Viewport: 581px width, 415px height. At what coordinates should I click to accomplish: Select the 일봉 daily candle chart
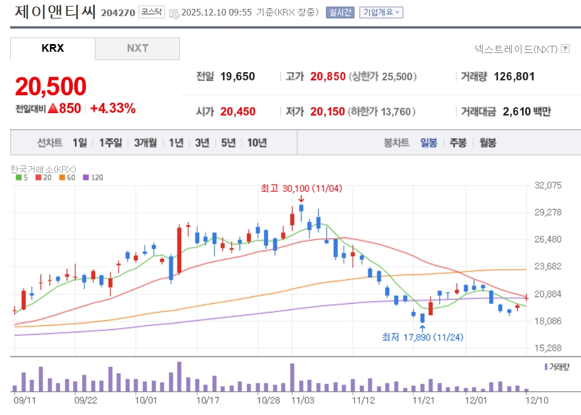[x=428, y=142]
